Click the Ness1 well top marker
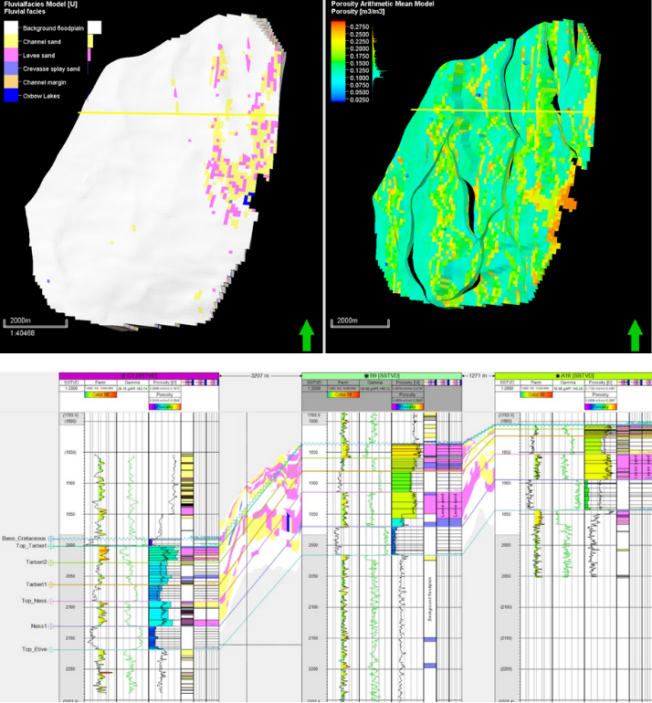The image size is (652, 703). click(51, 626)
